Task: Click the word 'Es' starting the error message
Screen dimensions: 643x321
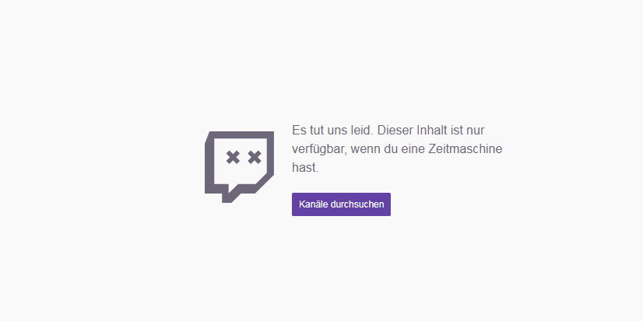Action: pyautogui.click(x=297, y=131)
